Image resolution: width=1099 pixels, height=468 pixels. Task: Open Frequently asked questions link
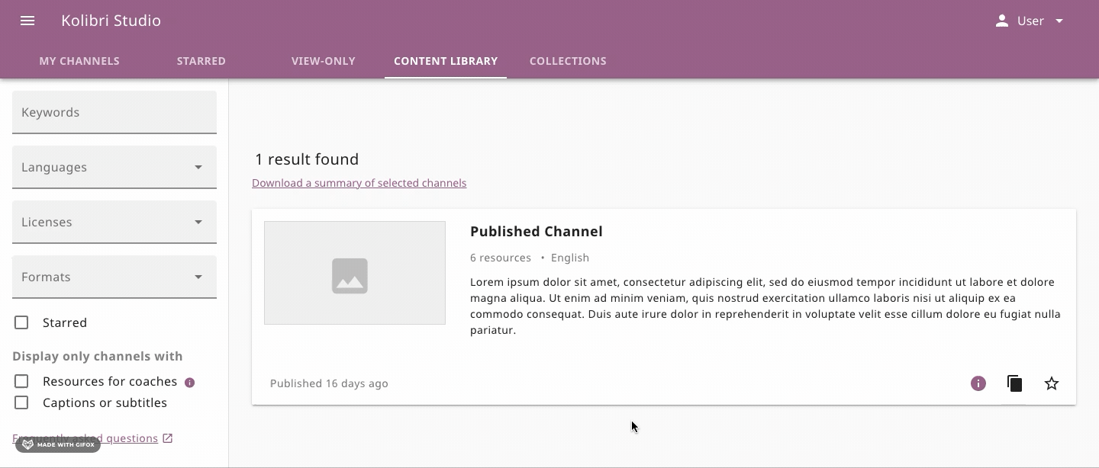[x=85, y=438]
